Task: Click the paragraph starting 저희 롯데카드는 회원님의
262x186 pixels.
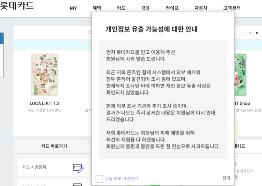Action: (x=163, y=140)
